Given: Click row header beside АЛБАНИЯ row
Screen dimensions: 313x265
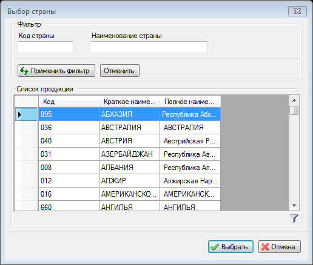Looking at the screenshot, I should [x=26, y=168].
